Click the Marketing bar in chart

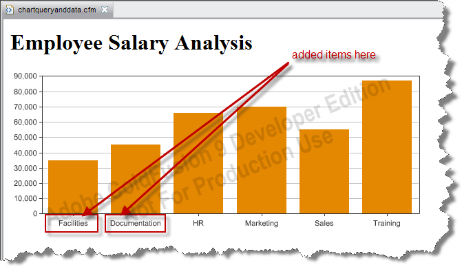coord(262,160)
